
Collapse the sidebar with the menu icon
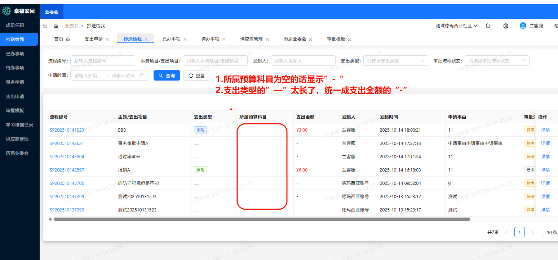[45, 26]
